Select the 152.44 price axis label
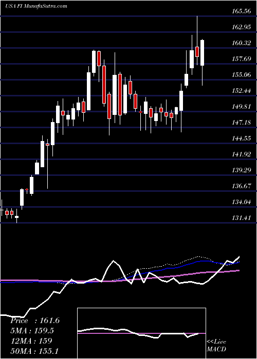The height and width of the screenshot is (359, 257). coord(241,90)
